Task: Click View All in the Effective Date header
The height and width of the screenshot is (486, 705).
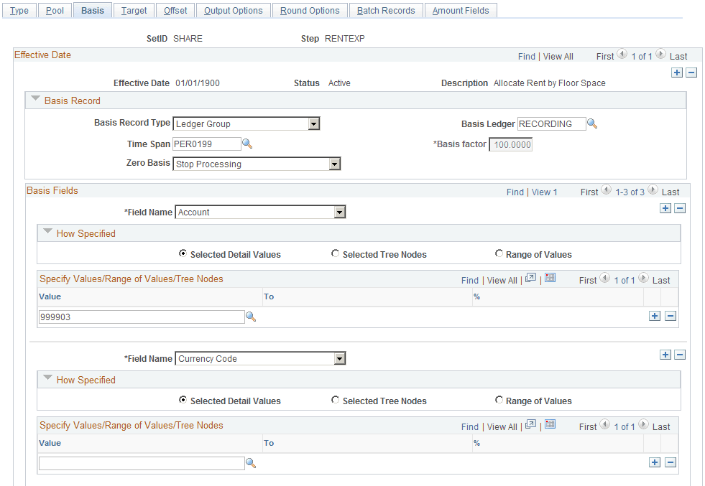Action: click(x=558, y=56)
